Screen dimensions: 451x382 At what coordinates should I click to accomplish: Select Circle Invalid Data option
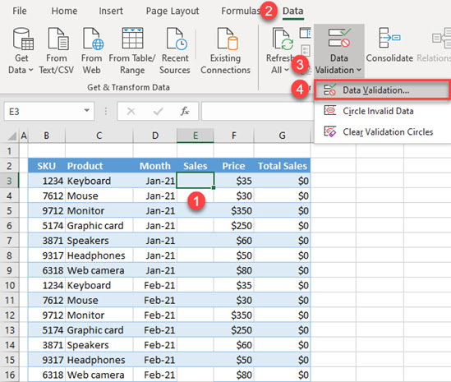(x=378, y=111)
